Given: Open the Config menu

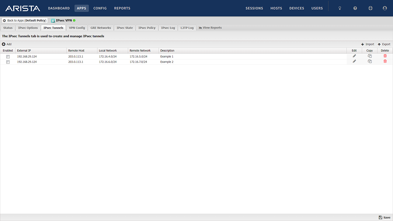Looking at the screenshot, I should 100,8.
